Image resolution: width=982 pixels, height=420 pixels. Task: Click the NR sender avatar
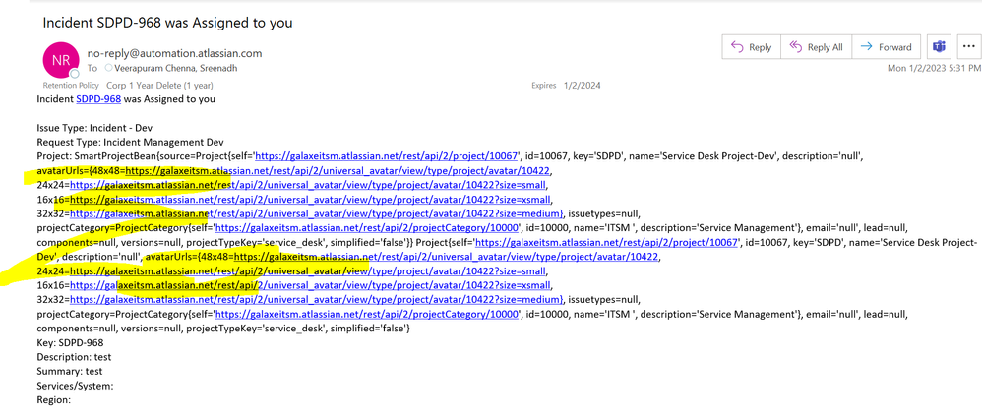[61, 61]
